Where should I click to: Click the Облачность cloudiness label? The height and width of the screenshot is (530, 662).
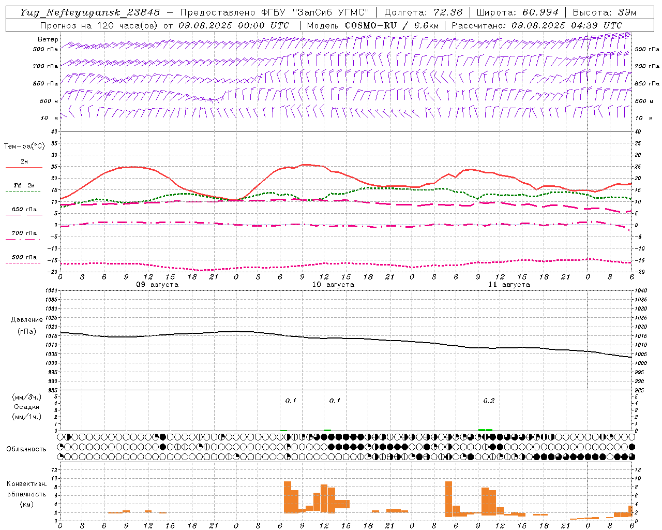[x=26, y=449]
